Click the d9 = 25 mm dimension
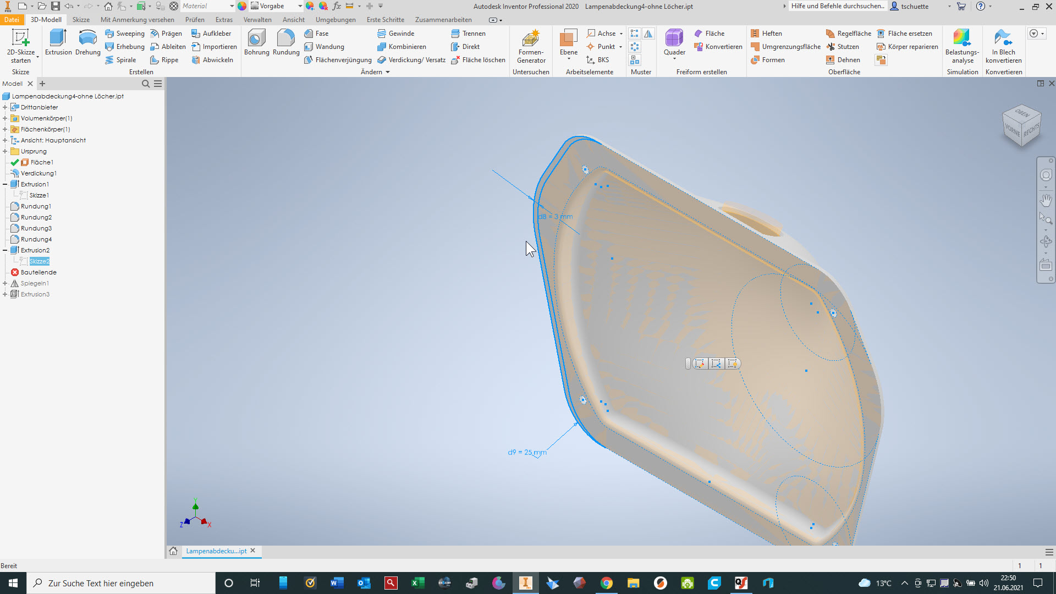This screenshot has height=594, width=1056. coord(527,452)
